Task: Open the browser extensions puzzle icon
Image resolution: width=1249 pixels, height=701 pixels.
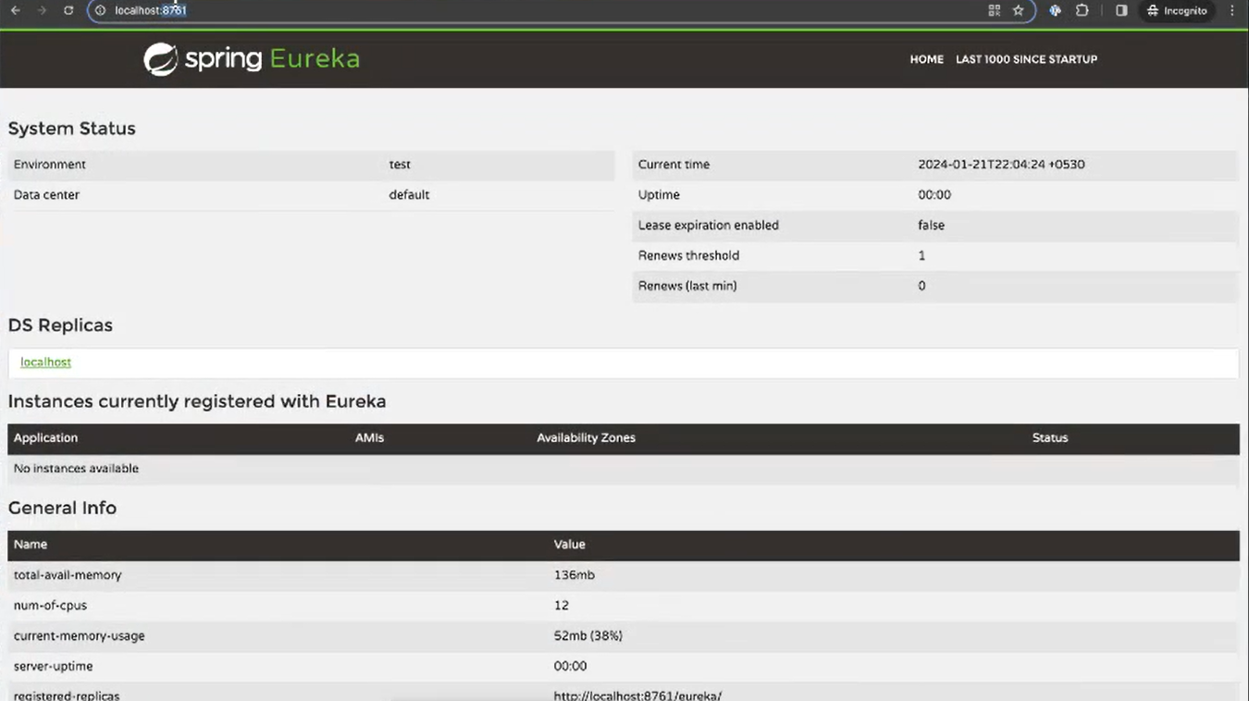Action: click(x=1082, y=10)
